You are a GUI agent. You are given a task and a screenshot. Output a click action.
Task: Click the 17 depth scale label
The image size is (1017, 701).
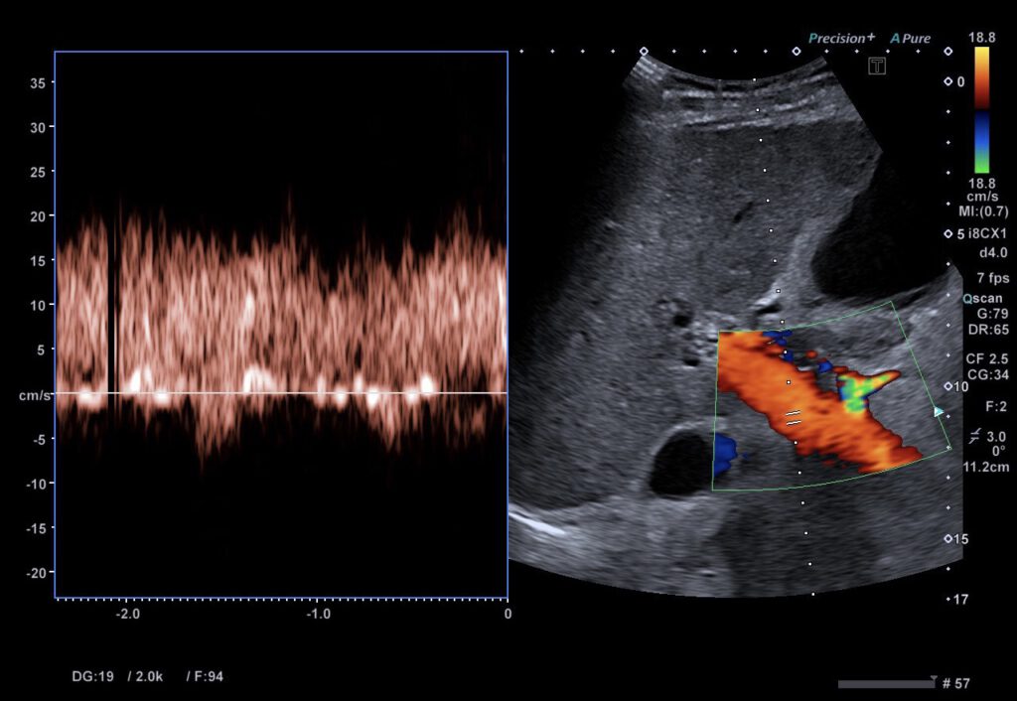click(x=961, y=599)
